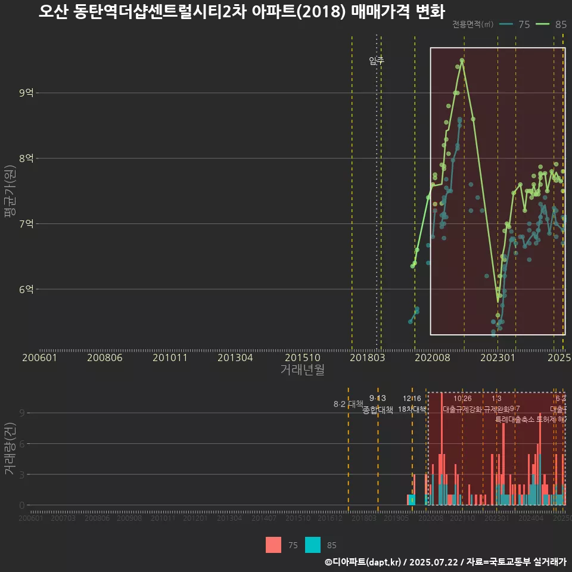The height and width of the screenshot is (572, 572).
Task: Click the 전용면적(㎡) legend label
Action: tap(472, 24)
